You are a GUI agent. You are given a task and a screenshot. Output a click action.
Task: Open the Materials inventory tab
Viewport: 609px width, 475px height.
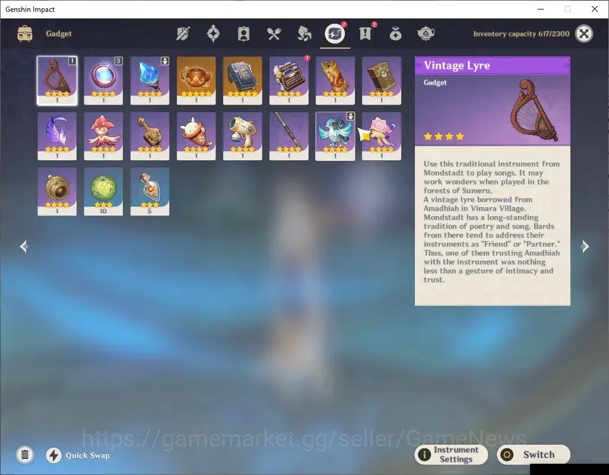pos(304,34)
